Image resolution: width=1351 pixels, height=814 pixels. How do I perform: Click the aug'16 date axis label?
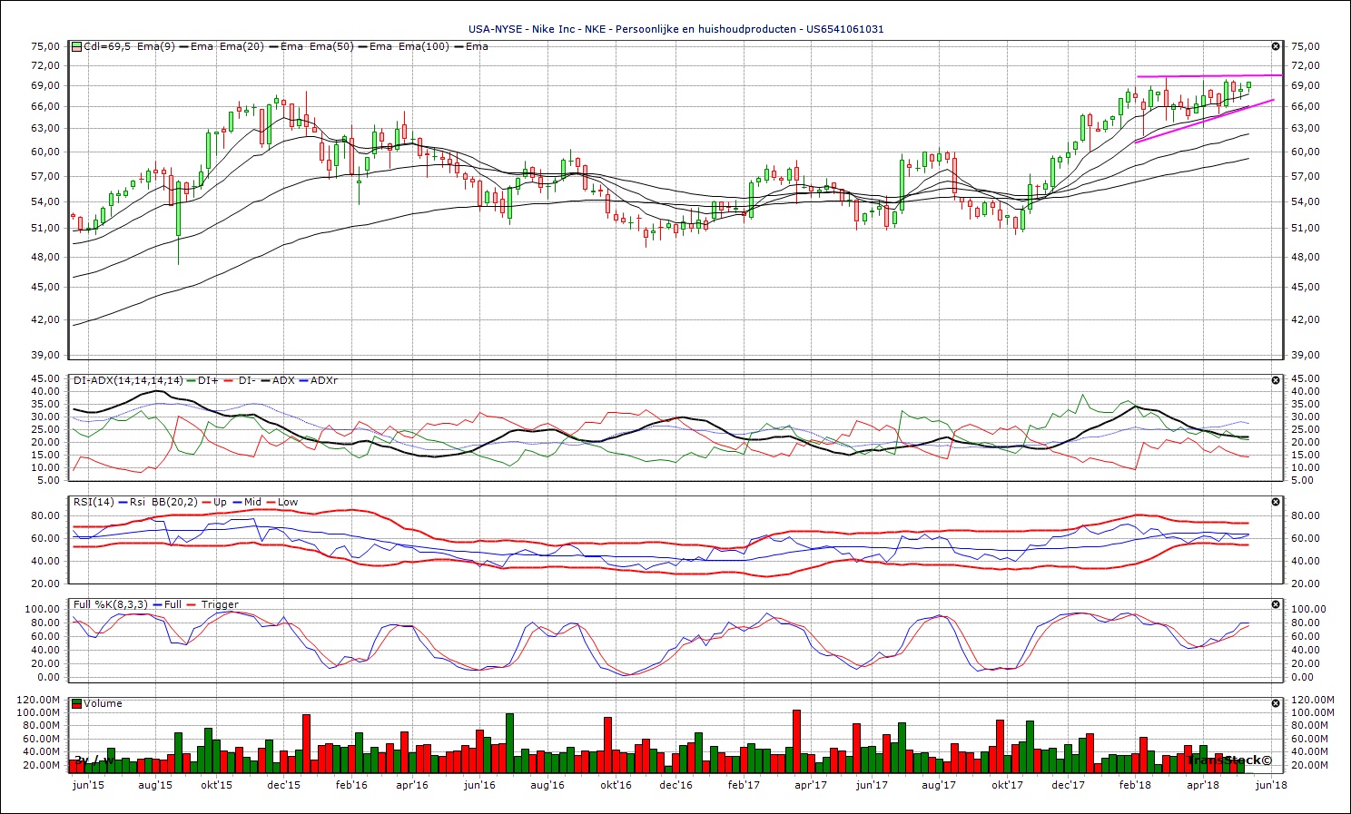click(x=547, y=785)
